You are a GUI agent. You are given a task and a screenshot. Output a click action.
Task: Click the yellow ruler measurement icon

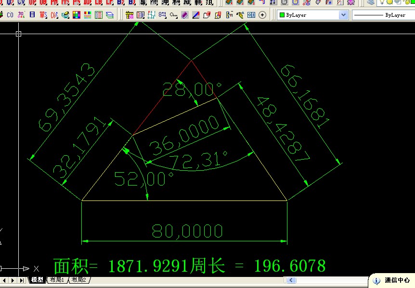click(130, 15)
